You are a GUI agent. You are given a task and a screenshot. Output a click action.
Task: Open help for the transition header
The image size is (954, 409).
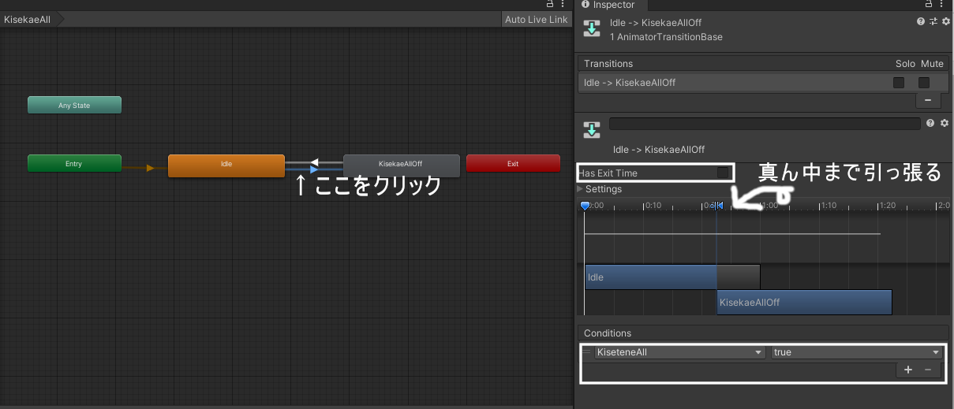pos(920,22)
